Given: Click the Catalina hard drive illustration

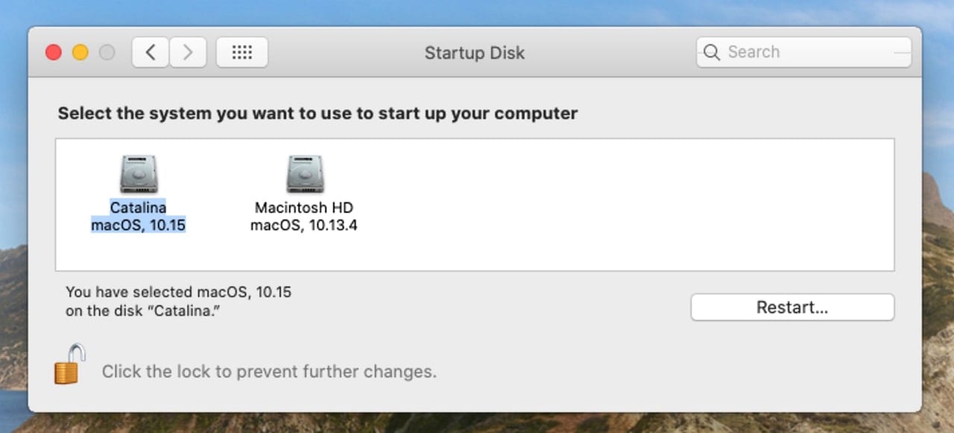Looking at the screenshot, I should click(x=139, y=173).
